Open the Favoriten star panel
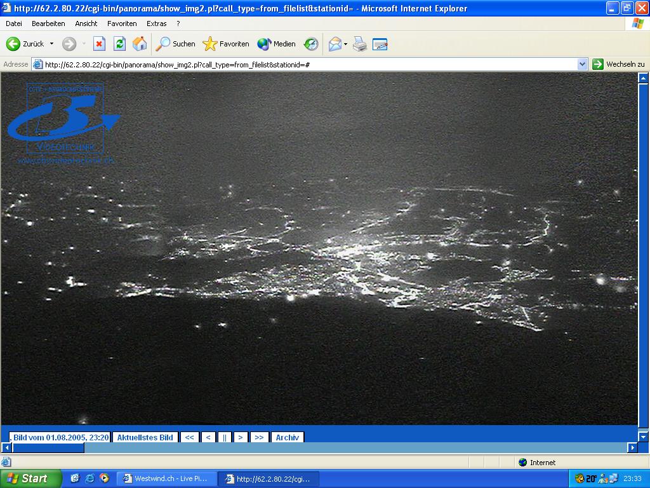The image size is (650, 488). tap(226, 44)
